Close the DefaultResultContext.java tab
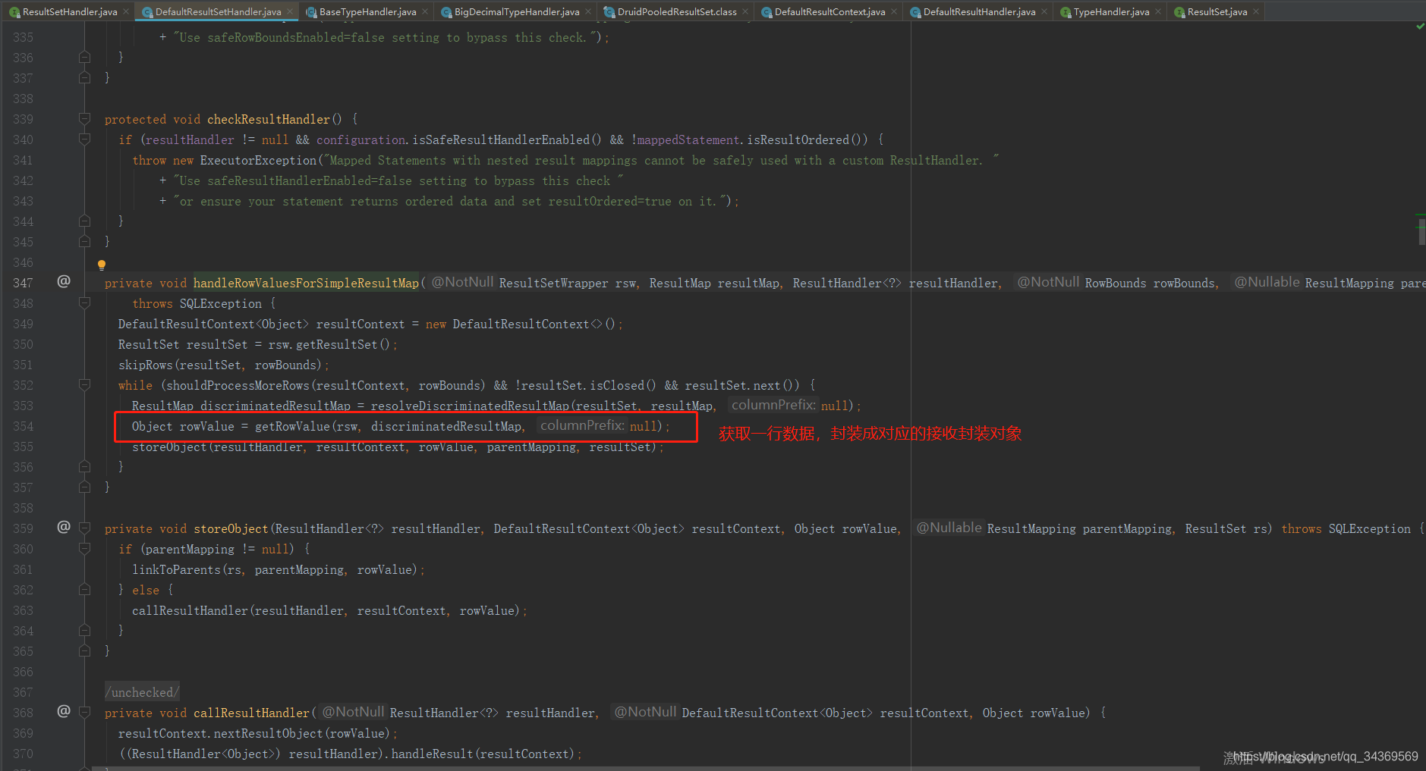1426x771 pixels. point(894,11)
